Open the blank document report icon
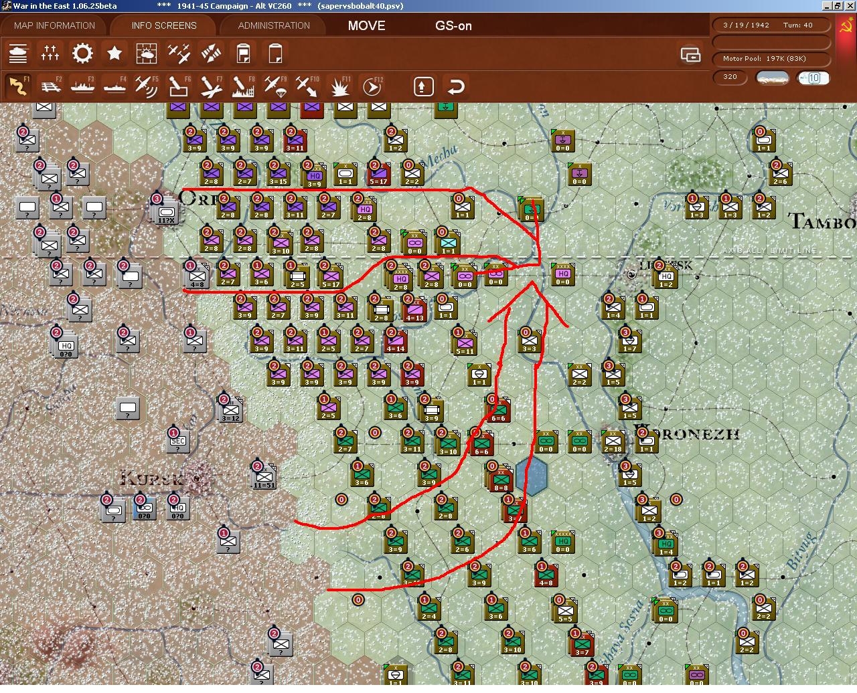 tap(275, 53)
